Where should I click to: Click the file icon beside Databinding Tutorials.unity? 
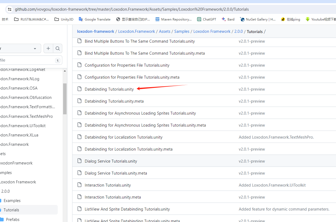click(x=79, y=88)
